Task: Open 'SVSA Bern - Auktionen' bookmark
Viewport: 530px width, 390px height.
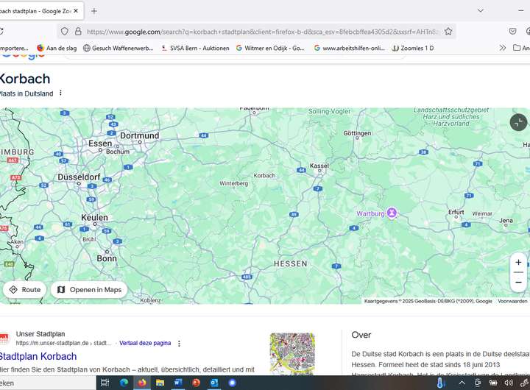Action: (195, 48)
